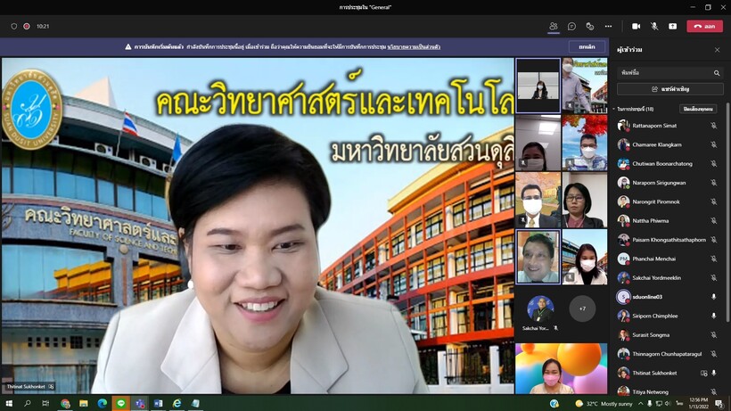Dismiss the recording notification banner
Image resolution: width=731 pixels, height=411 pixels.
pos(587,47)
